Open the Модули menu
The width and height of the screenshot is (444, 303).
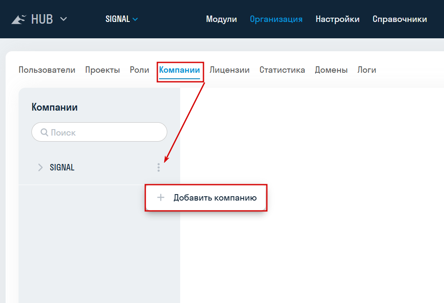(x=222, y=19)
